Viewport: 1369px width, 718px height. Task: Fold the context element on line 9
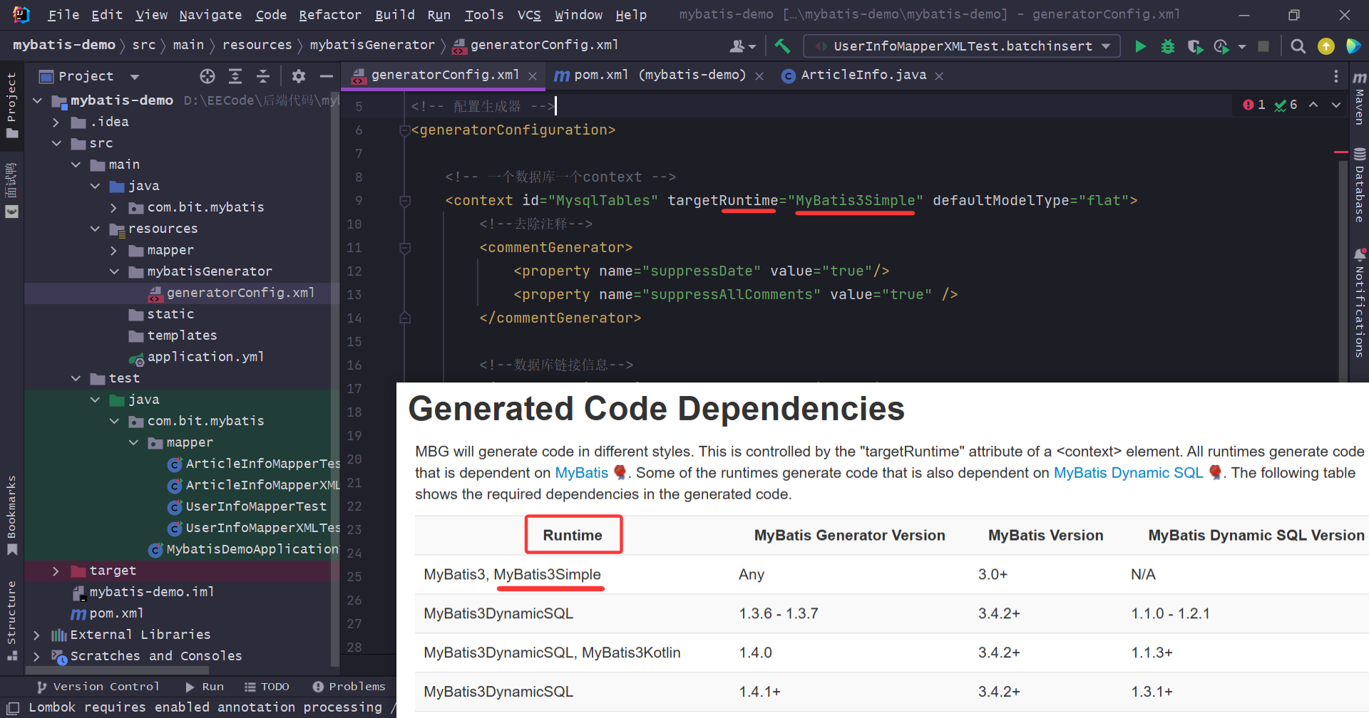pyautogui.click(x=405, y=201)
